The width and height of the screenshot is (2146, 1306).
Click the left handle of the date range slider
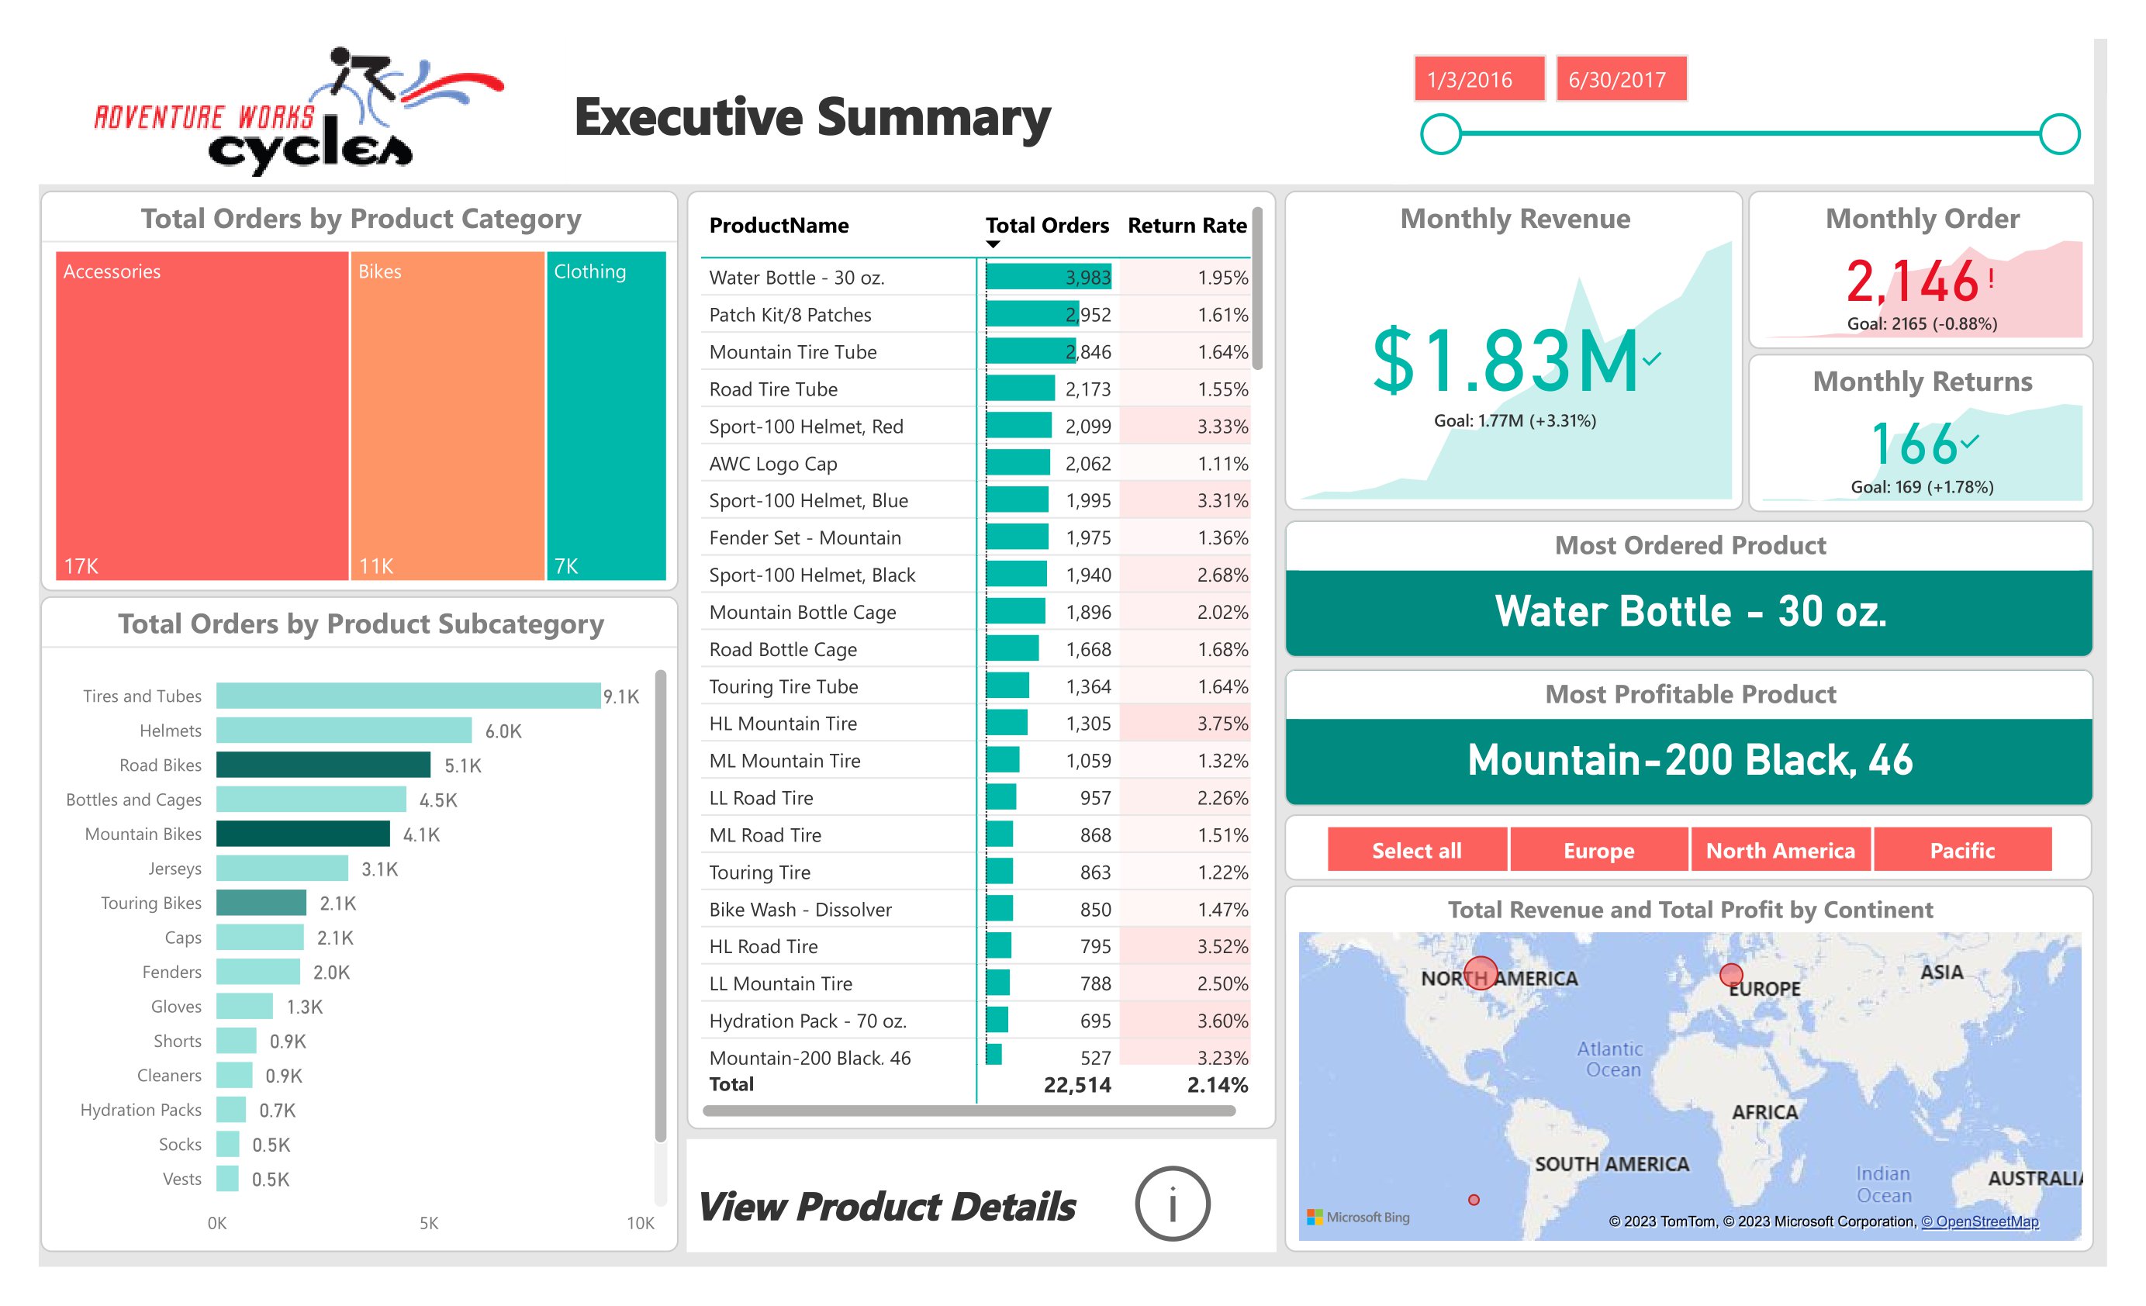pos(1443,133)
